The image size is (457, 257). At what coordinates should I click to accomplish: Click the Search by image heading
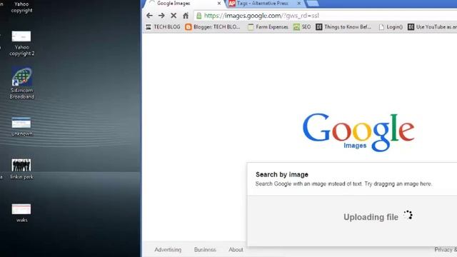[282, 174]
